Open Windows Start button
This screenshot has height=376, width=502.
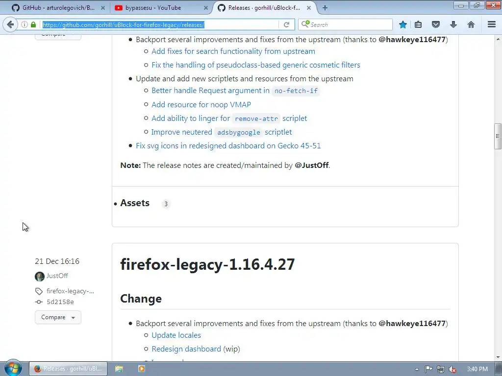click(13, 368)
